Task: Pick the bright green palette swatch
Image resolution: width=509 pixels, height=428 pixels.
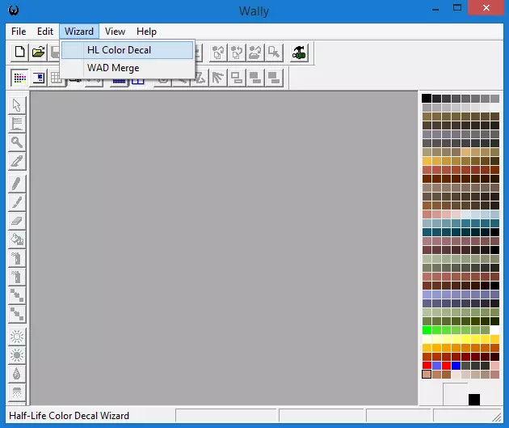Action: click(x=427, y=330)
